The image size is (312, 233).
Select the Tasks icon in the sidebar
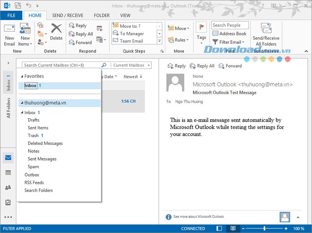point(8,203)
